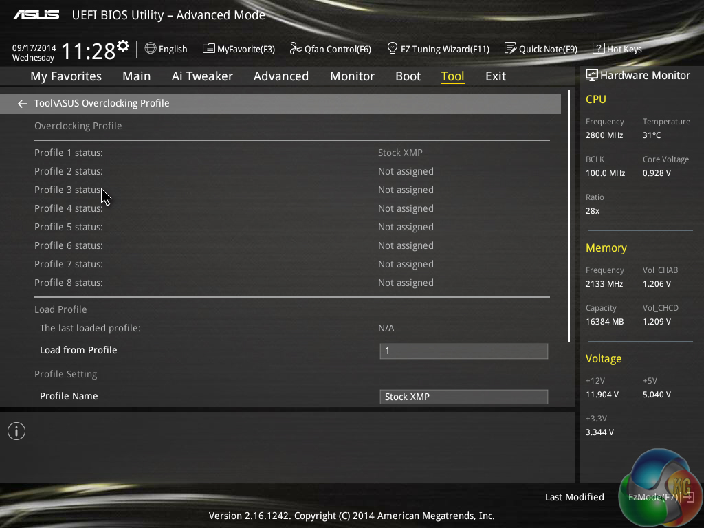Click the 'Overclocking Profile' section heading
Viewport: 704px width, 528px height.
(x=78, y=126)
